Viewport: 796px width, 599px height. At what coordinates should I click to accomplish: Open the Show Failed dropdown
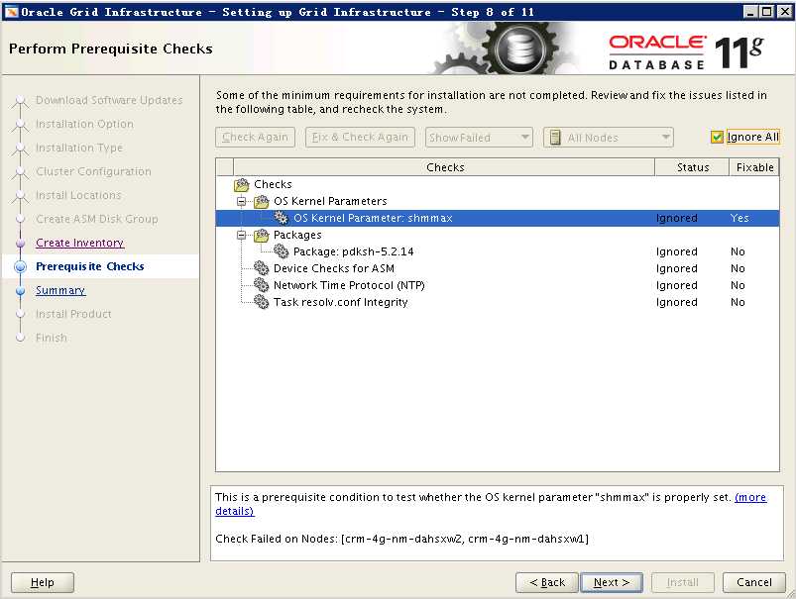pyautogui.click(x=479, y=138)
